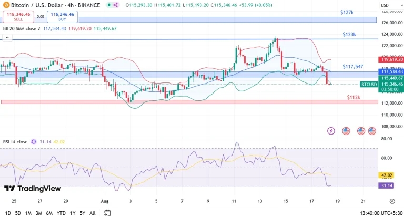
Task: Click the RSI indicator purple circle icon
Action: 34,141
